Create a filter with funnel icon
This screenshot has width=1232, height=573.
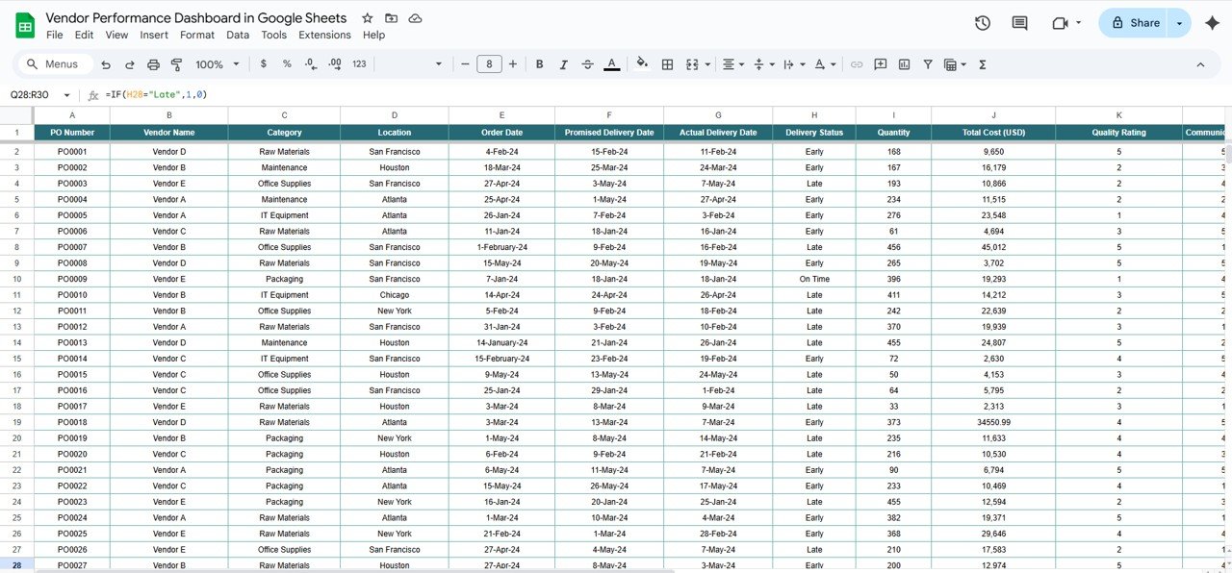point(928,64)
